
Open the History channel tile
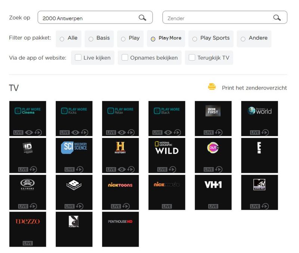120,155
